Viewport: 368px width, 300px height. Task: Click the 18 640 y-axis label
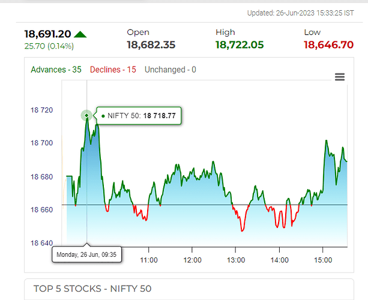click(x=42, y=243)
